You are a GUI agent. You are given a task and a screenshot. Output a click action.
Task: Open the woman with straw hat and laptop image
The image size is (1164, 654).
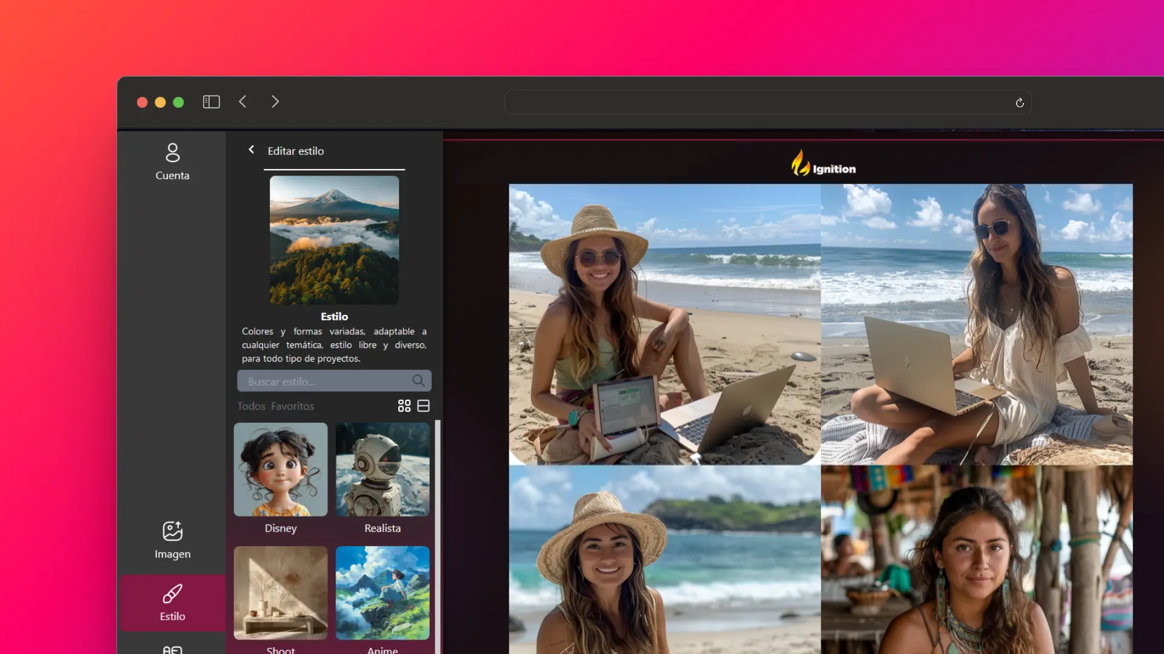tap(664, 325)
